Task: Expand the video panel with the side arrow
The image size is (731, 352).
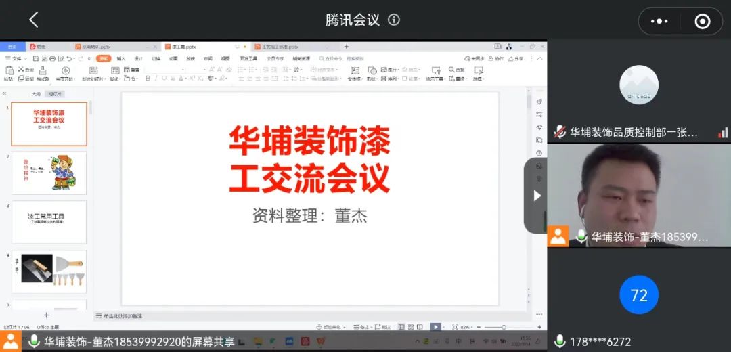Action: 537,196
